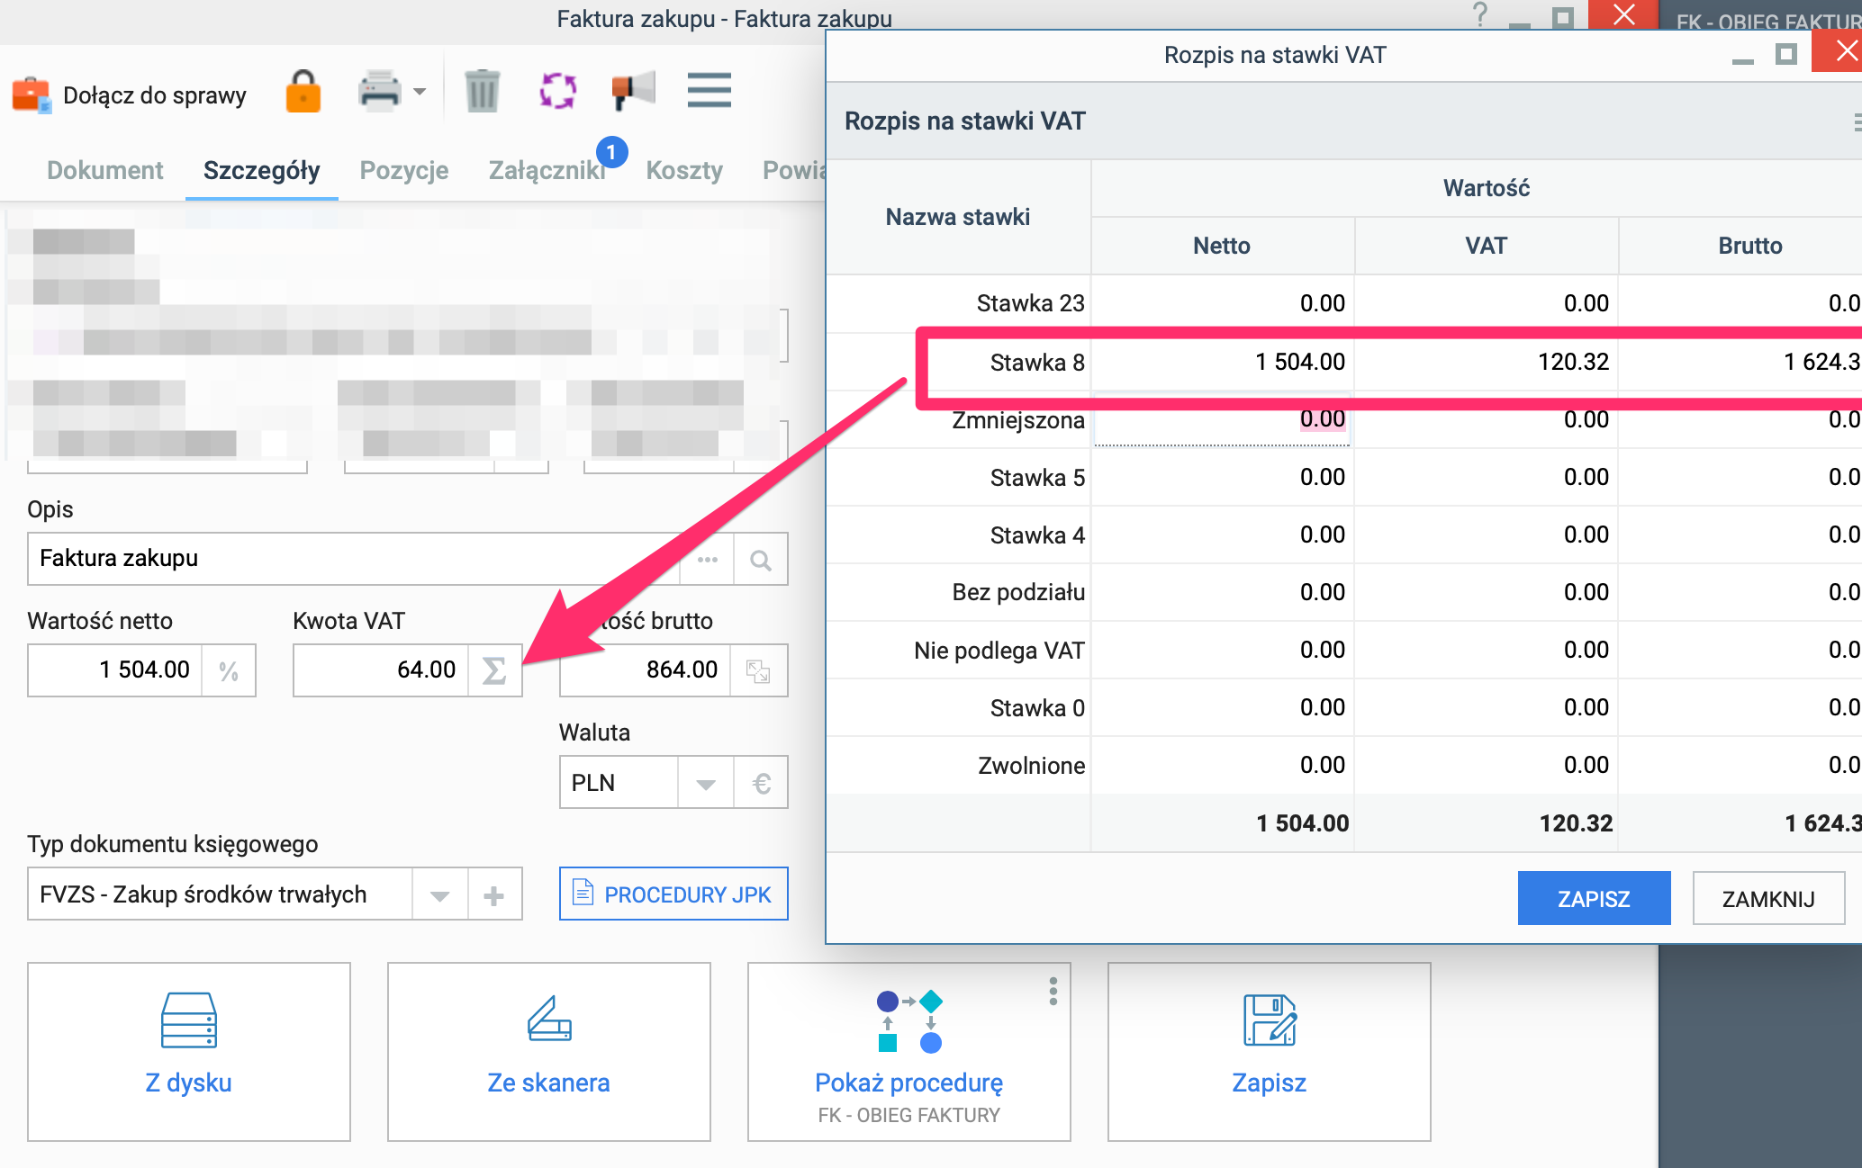1862x1168 pixels.
Task: Open the Waluta PLN dropdown
Action: coord(706,783)
